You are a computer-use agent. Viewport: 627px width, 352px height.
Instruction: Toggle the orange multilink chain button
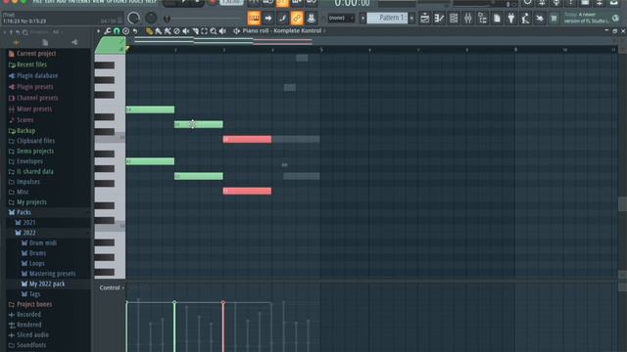(297, 18)
